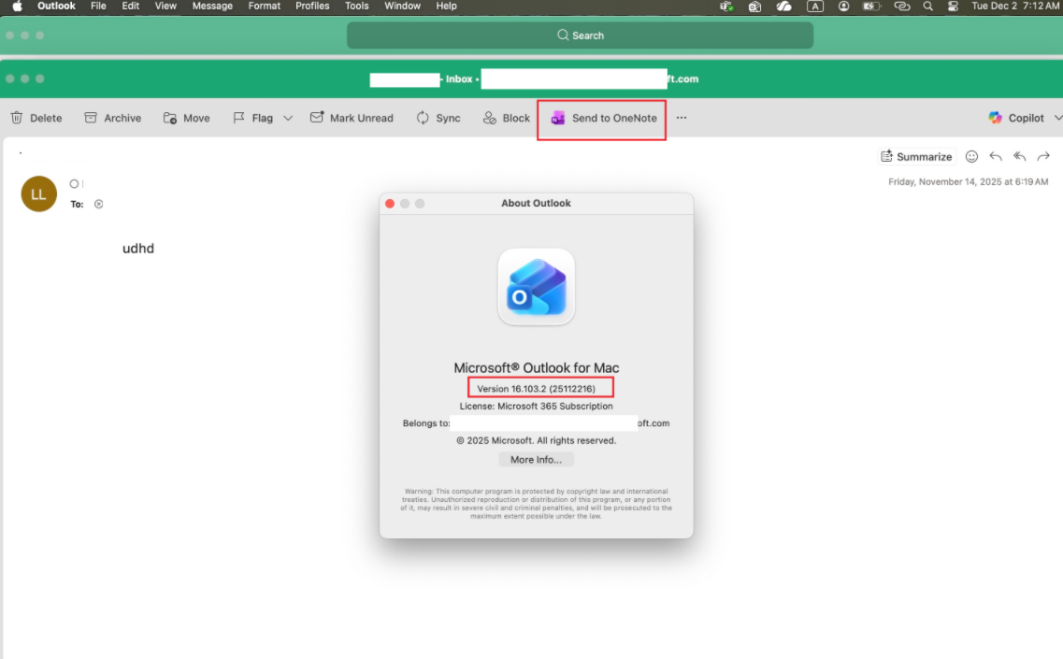Send the email to OneNote
1063x659 pixels.
603,118
